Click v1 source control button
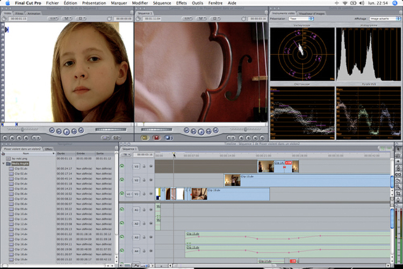This screenshot has width=403, height=269. [x=128, y=194]
